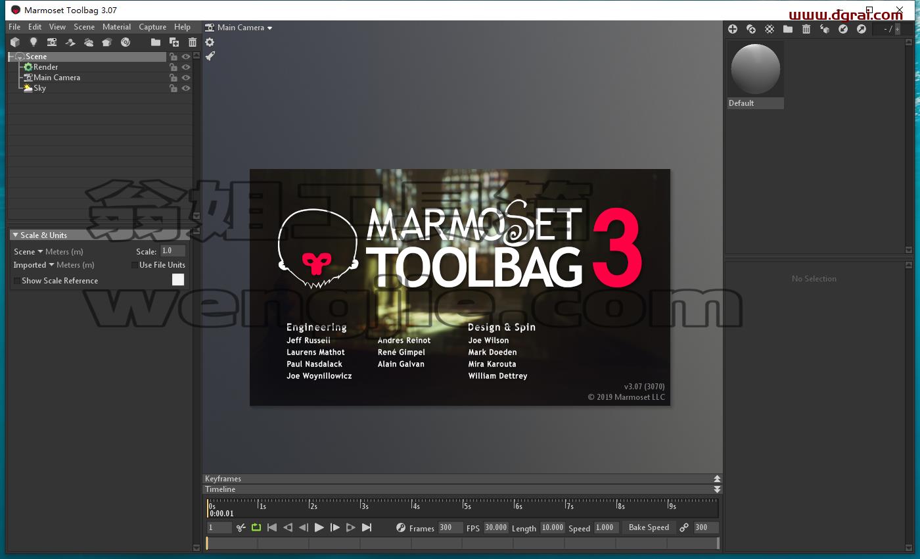Click the clock icon beside Frames
This screenshot has height=559, width=920.
point(401,527)
